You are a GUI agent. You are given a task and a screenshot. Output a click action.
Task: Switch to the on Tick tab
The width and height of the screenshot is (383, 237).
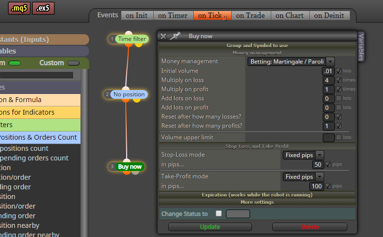(212, 15)
